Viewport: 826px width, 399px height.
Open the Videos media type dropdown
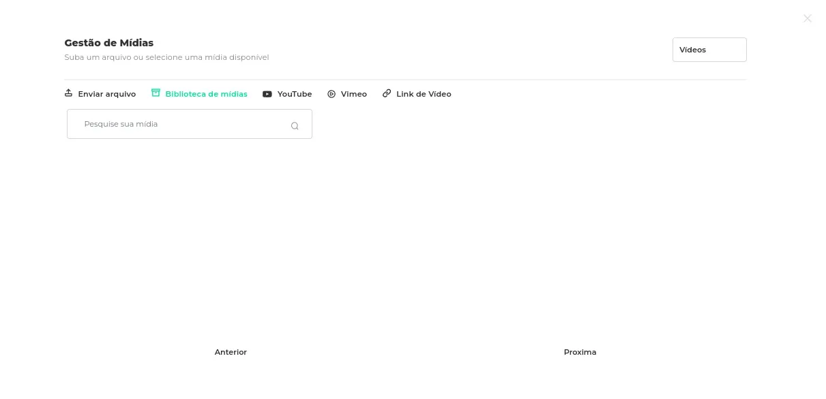point(709,50)
